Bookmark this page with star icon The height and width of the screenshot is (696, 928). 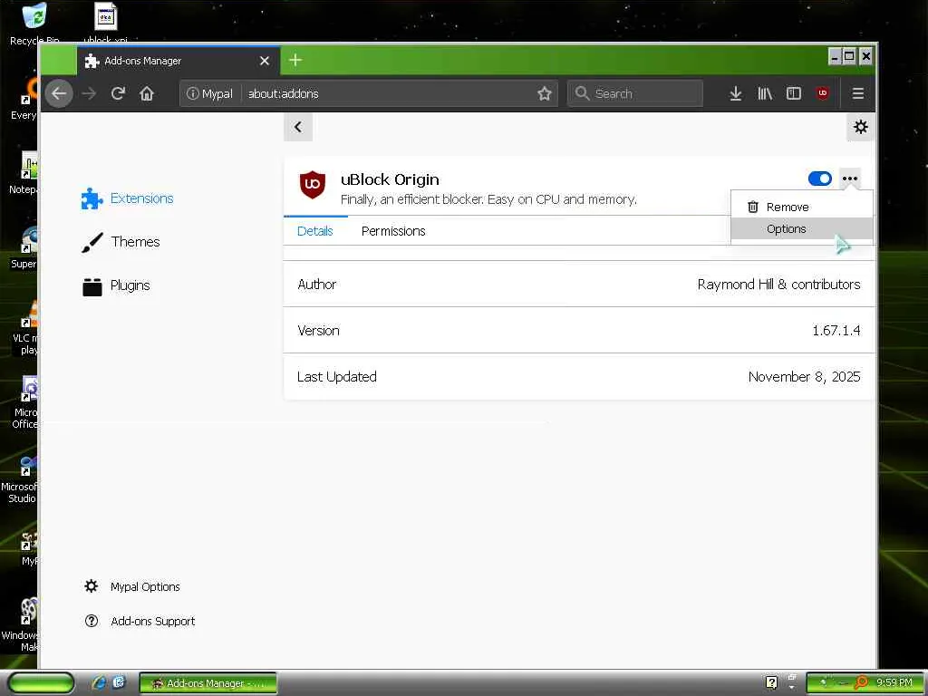(x=544, y=93)
